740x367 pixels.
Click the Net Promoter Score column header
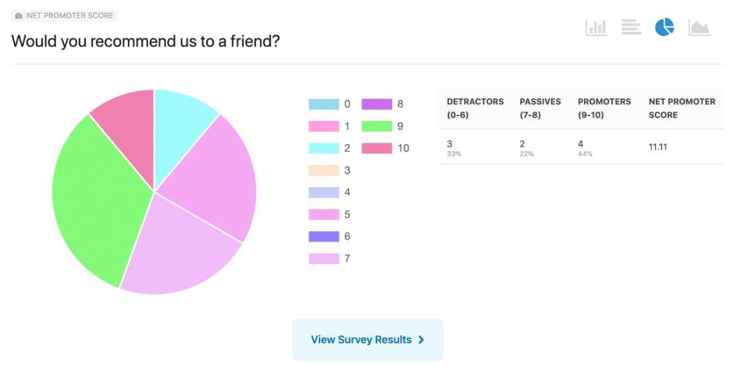click(682, 108)
